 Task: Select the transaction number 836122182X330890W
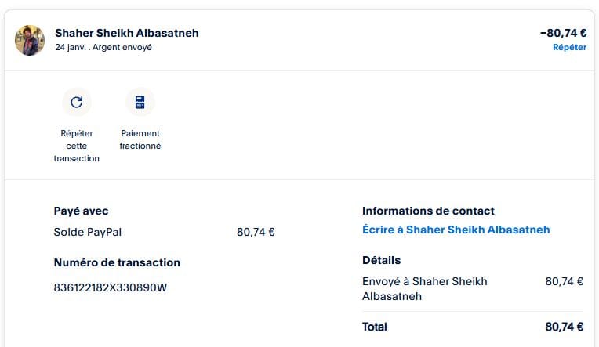[x=111, y=287]
